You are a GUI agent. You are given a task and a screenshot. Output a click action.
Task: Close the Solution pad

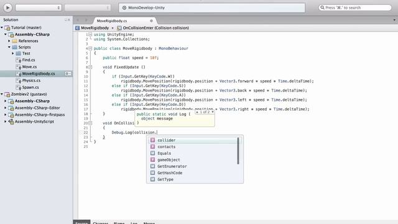(x=69, y=20)
